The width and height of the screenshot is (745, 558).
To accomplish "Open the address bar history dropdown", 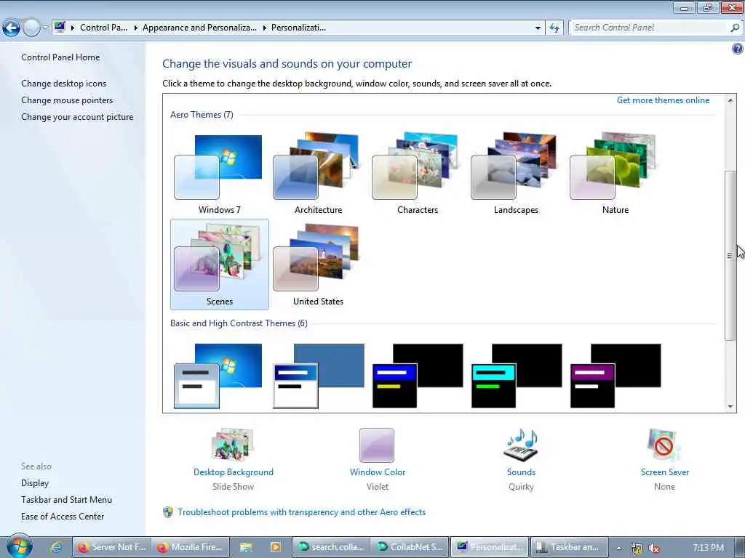I will coord(538,28).
